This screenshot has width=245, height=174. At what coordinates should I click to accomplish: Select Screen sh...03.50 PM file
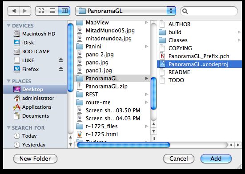click(x=112, y=111)
